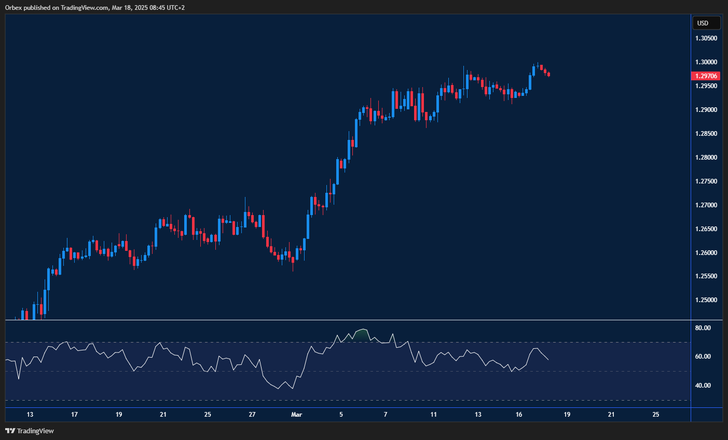
Task: Click the 40.00 label on RSI scale
Action: (x=703, y=386)
